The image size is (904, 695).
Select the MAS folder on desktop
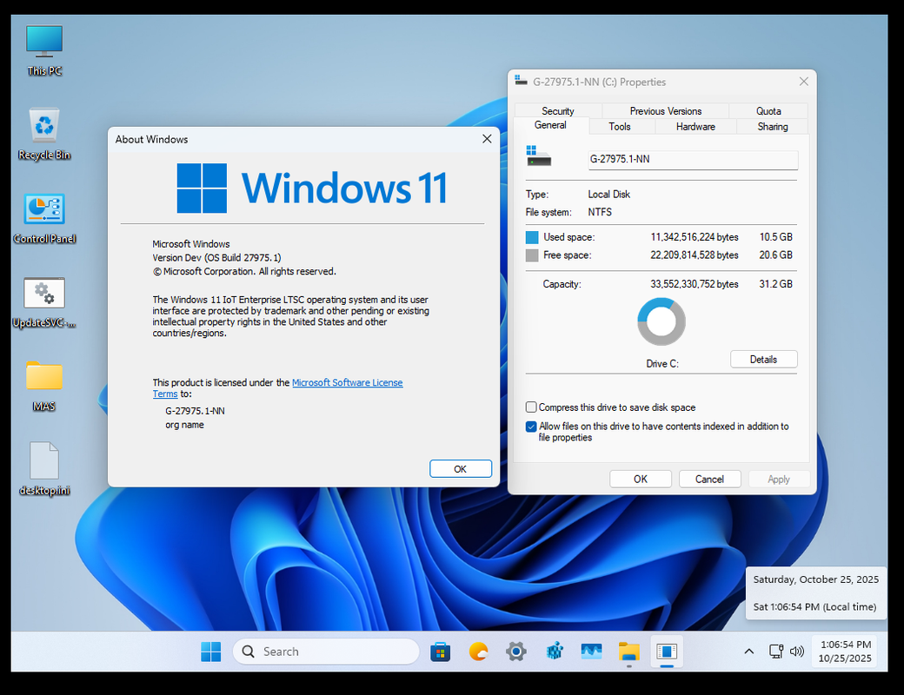[x=44, y=386]
